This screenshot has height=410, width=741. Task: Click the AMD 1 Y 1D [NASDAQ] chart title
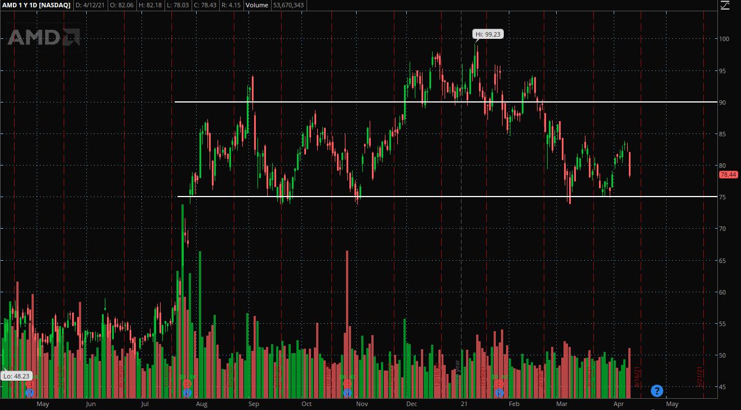coord(36,5)
